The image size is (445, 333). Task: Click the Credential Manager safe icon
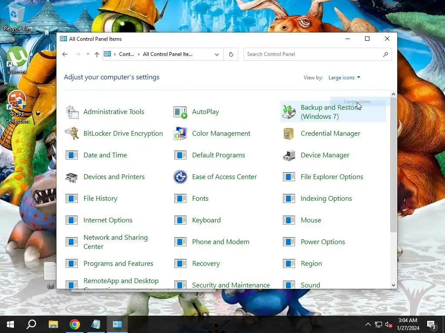(289, 134)
